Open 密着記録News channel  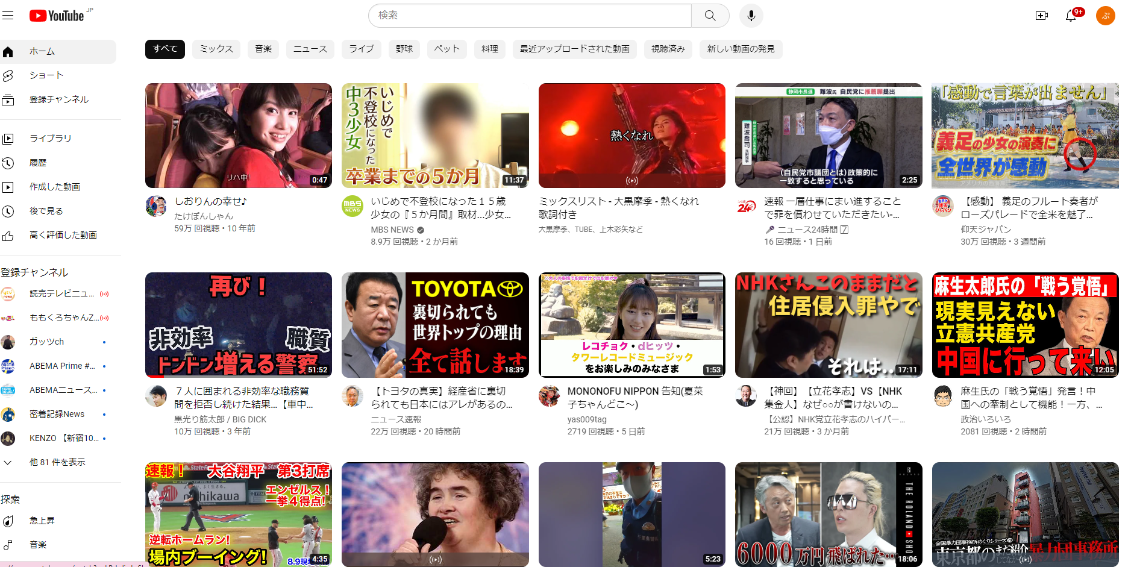[58, 415]
